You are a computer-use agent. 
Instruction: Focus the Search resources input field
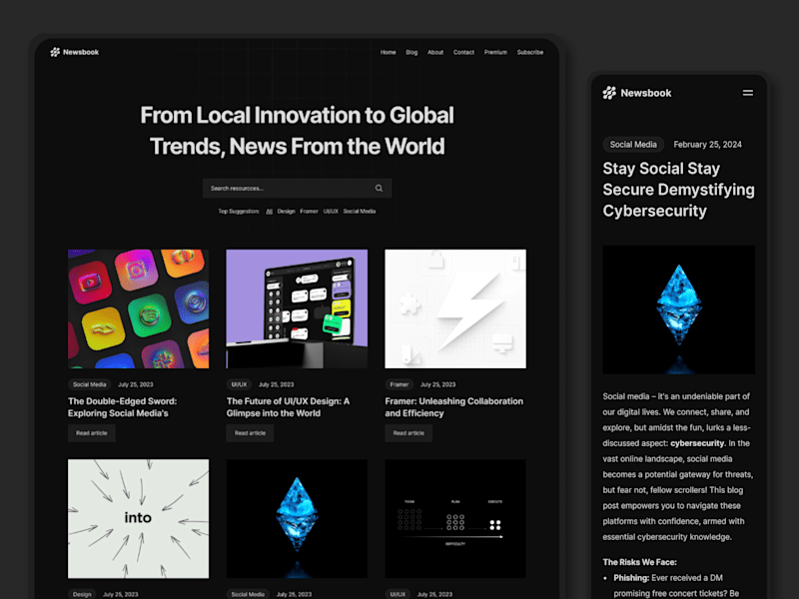pos(297,188)
